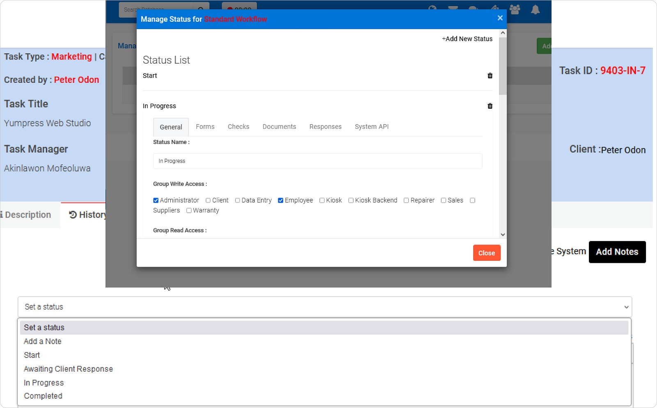Choose Completed in the status dropdown
The image size is (657, 408).
tap(43, 396)
